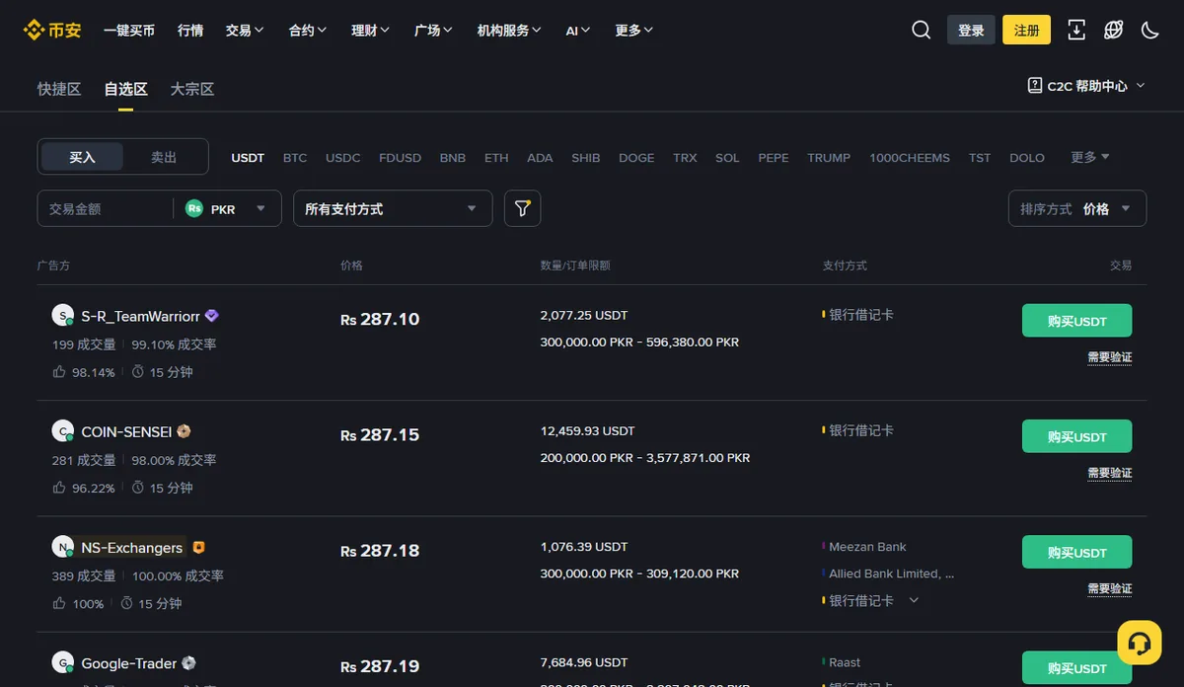Click S-R_TeamWarriorr verified badge icon
The height and width of the screenshot is (687, 1184).
coord(212,316)
